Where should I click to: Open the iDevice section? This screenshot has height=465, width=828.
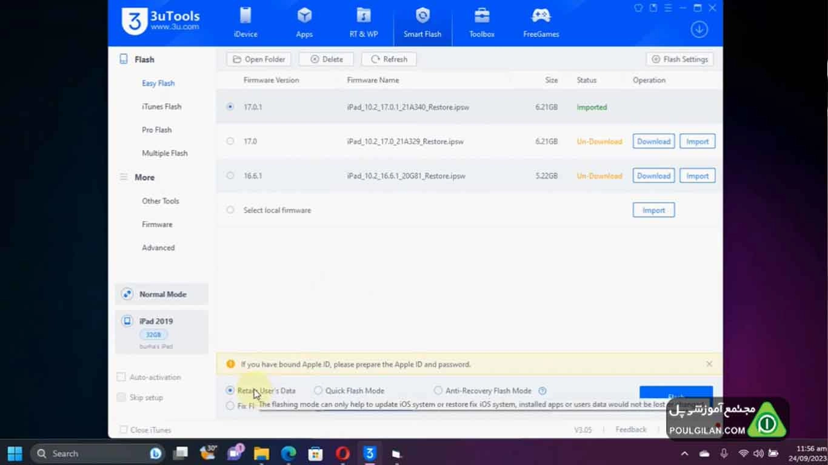pos(245,22)
